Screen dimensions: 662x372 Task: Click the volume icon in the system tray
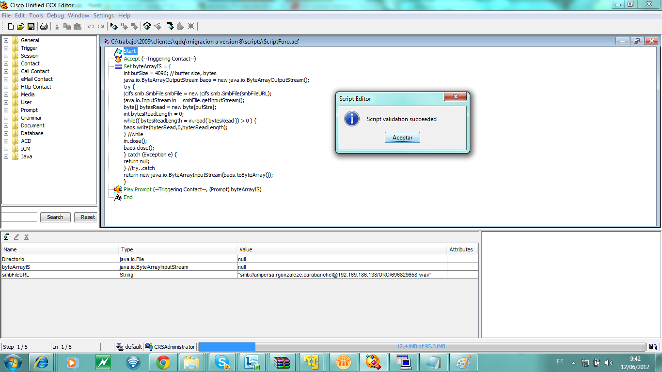point(609,362)
